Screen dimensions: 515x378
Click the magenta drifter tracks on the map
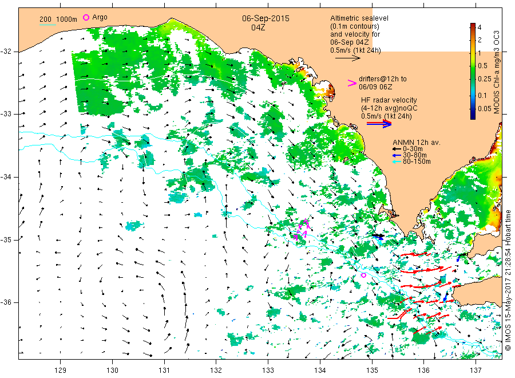click(302, 230)
